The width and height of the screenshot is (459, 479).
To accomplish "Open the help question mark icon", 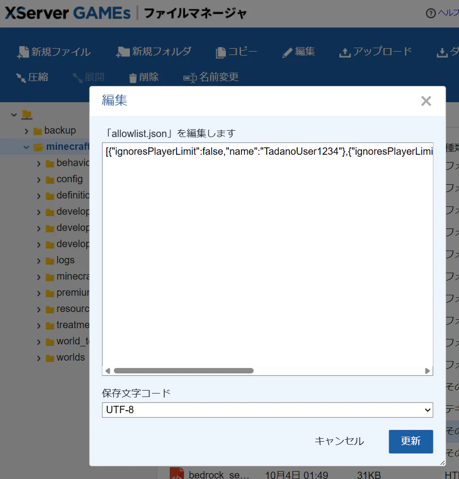I will click(x=430, y=13).
